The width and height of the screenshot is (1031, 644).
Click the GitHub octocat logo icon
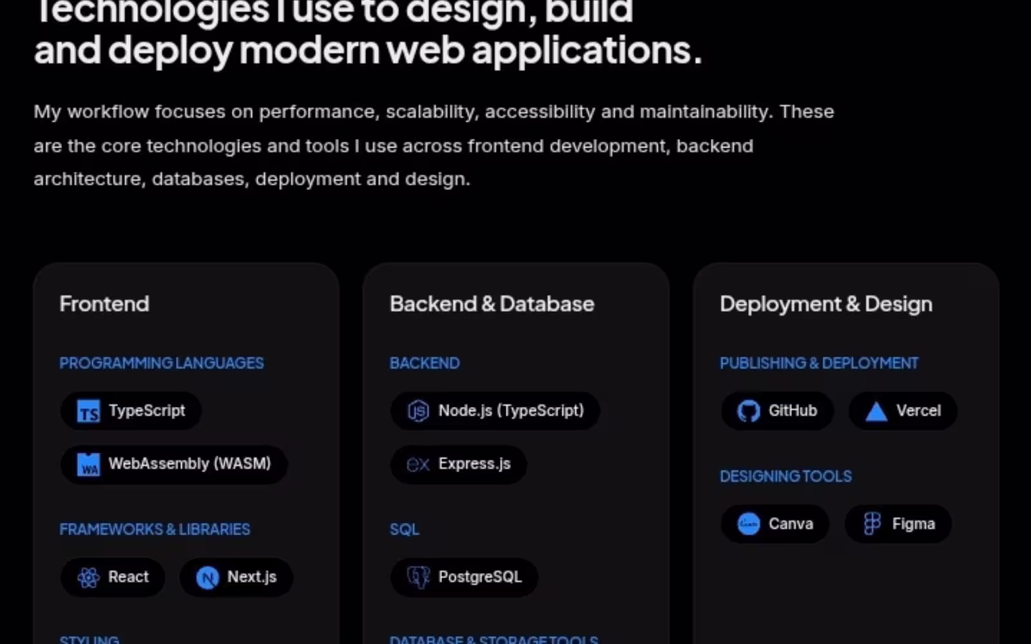click(748, 411)
